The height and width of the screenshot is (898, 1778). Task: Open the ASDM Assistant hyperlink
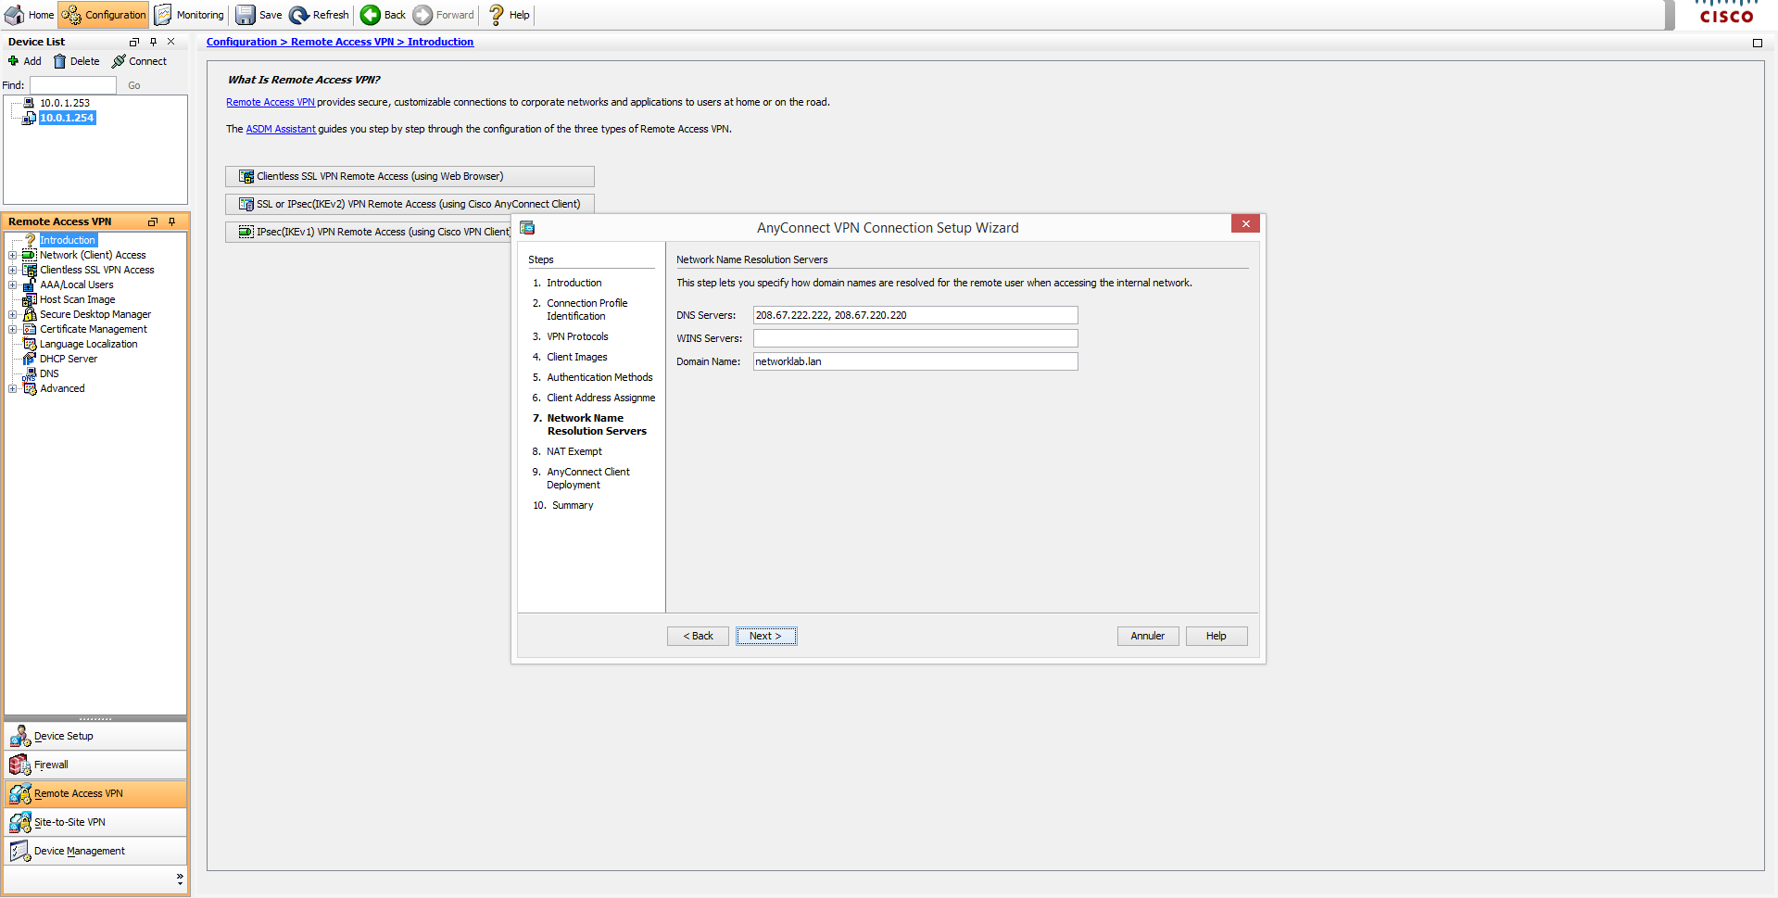click(x=281, y=129)
